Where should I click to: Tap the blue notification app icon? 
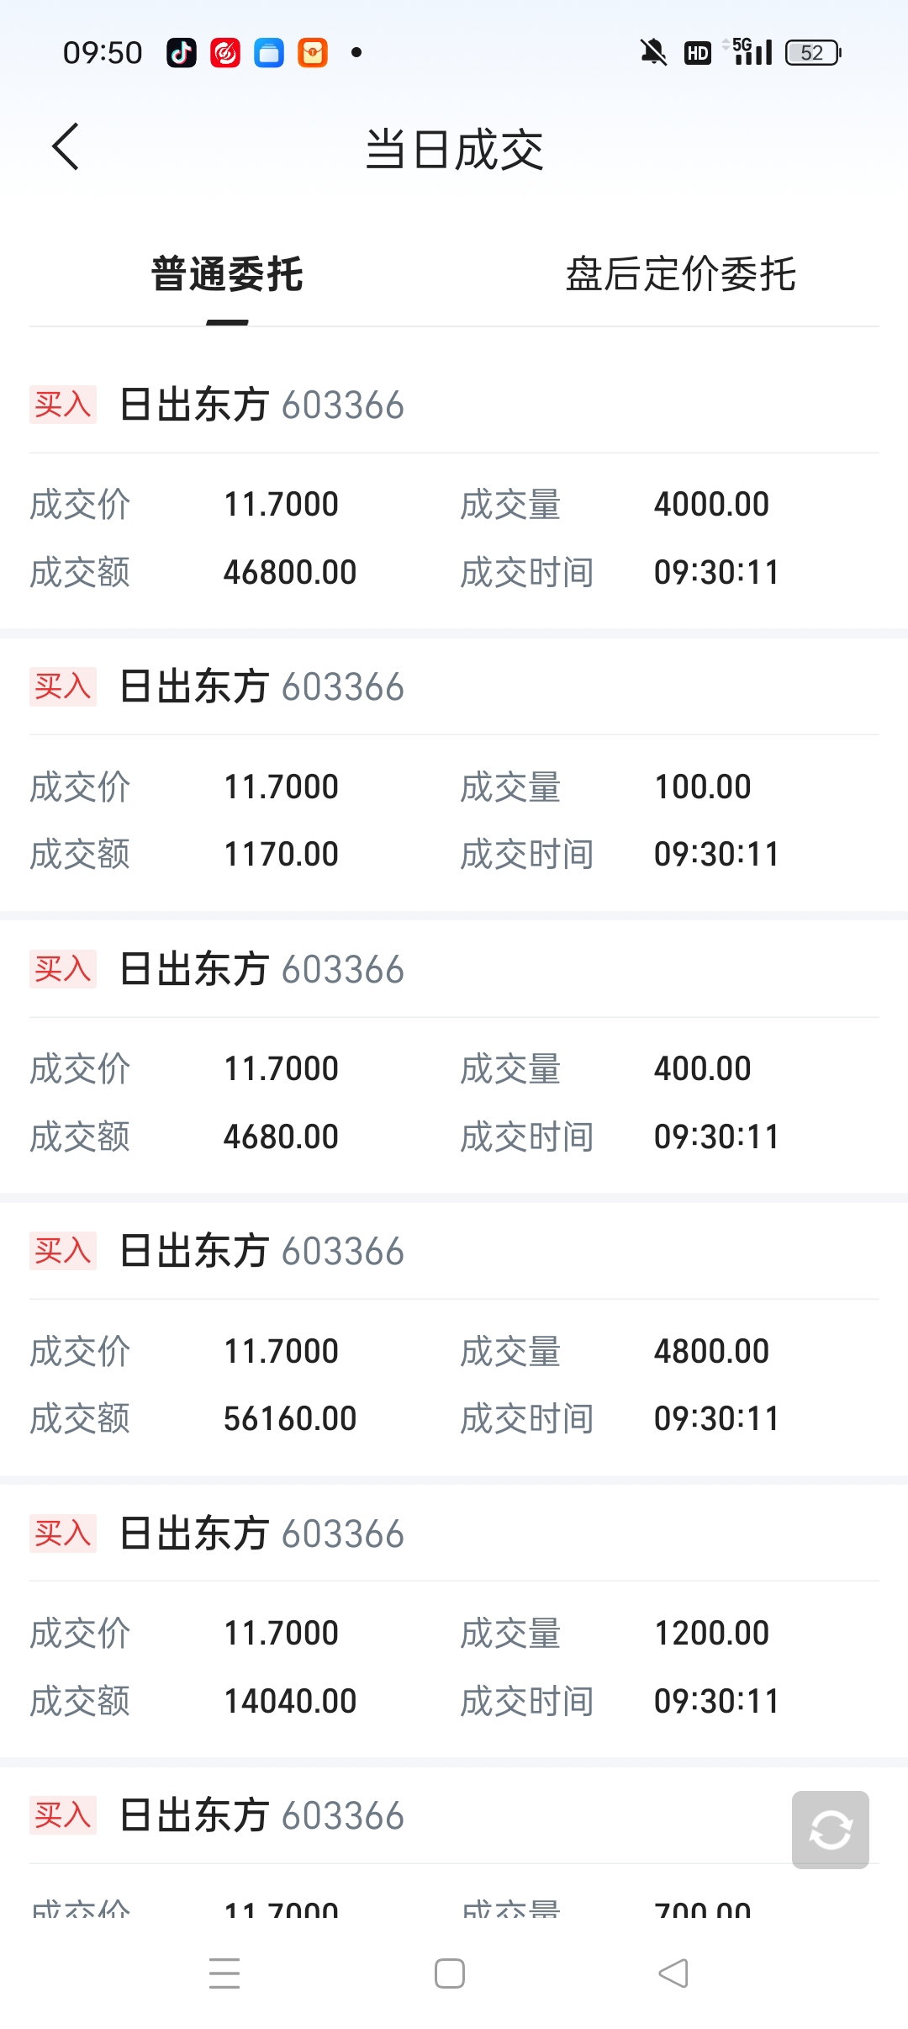[269, 53]
